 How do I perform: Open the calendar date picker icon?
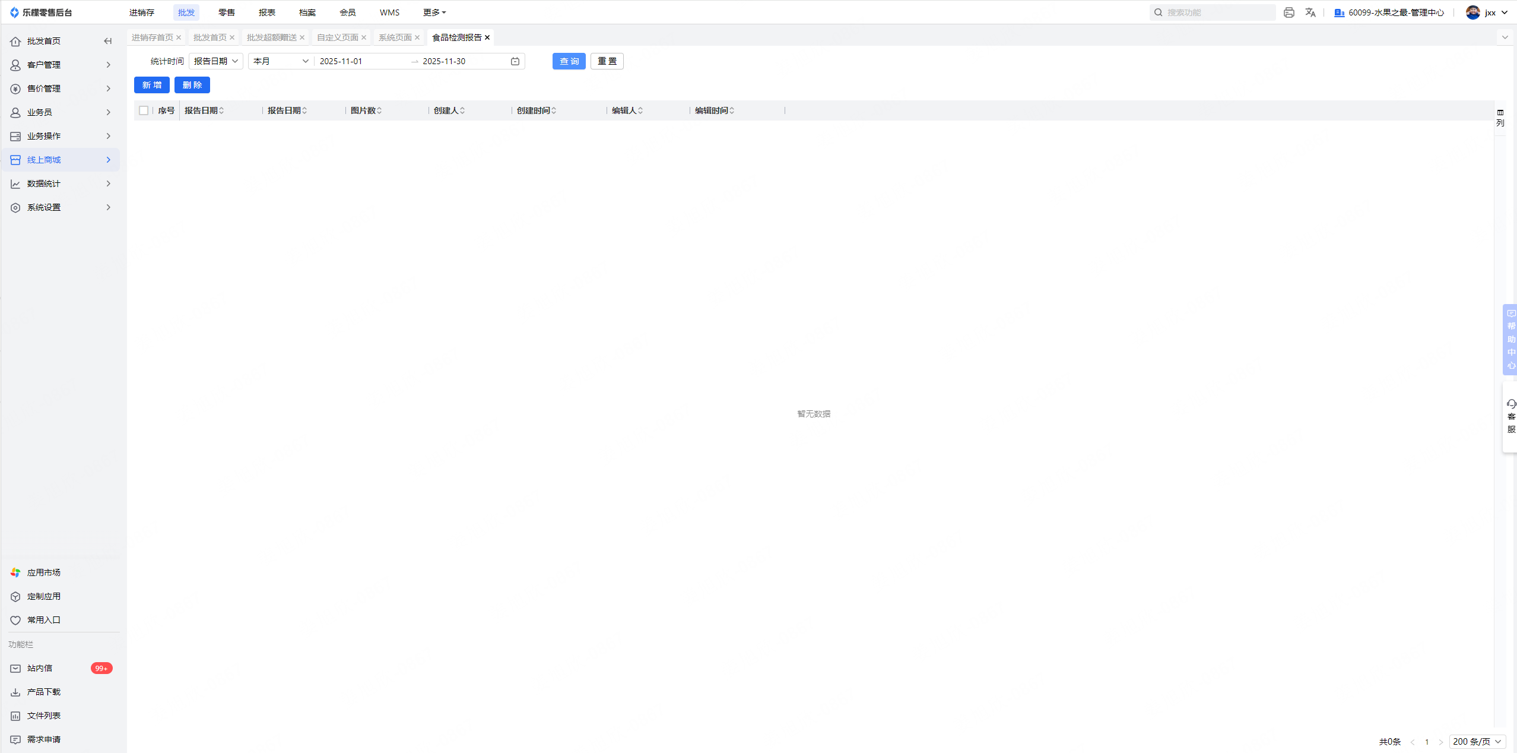pyautogui.click(x=515, y=61)
